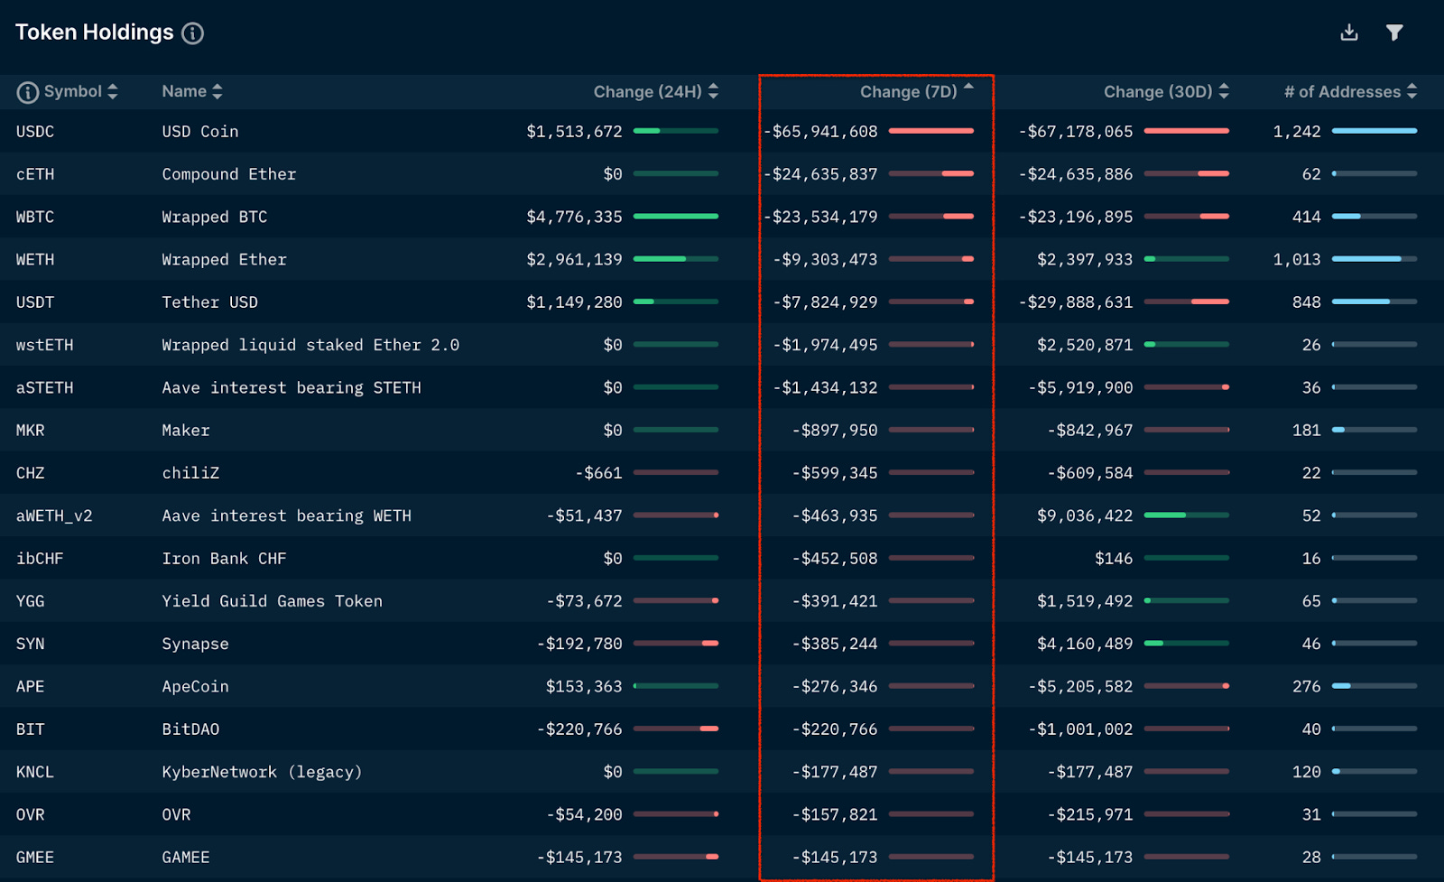Sort by # of Addresses arrows

(x=1412, y=91)
